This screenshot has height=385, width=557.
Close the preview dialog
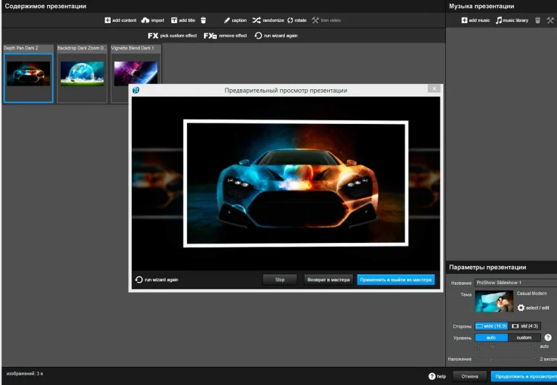click(434, 88)
